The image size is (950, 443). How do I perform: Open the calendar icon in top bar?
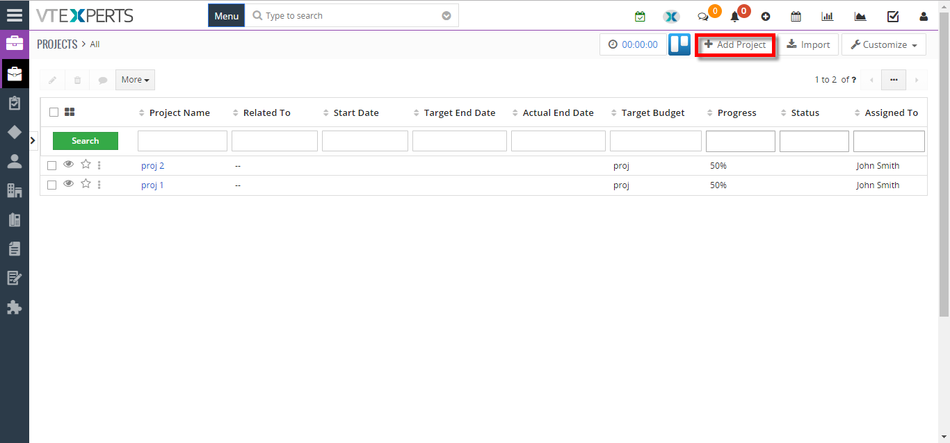796,16
